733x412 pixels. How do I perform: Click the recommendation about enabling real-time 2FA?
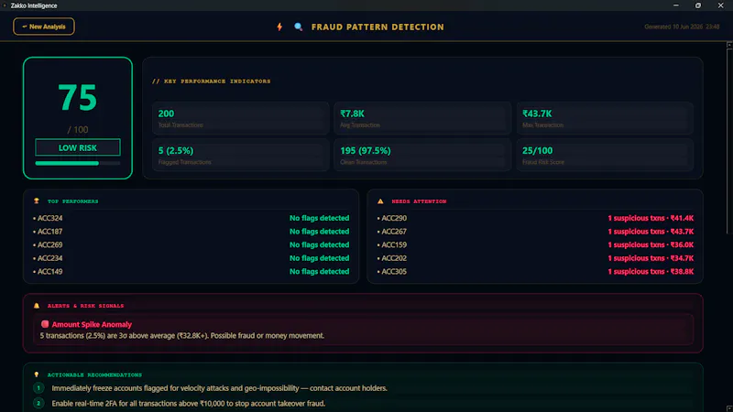point(189,404)
